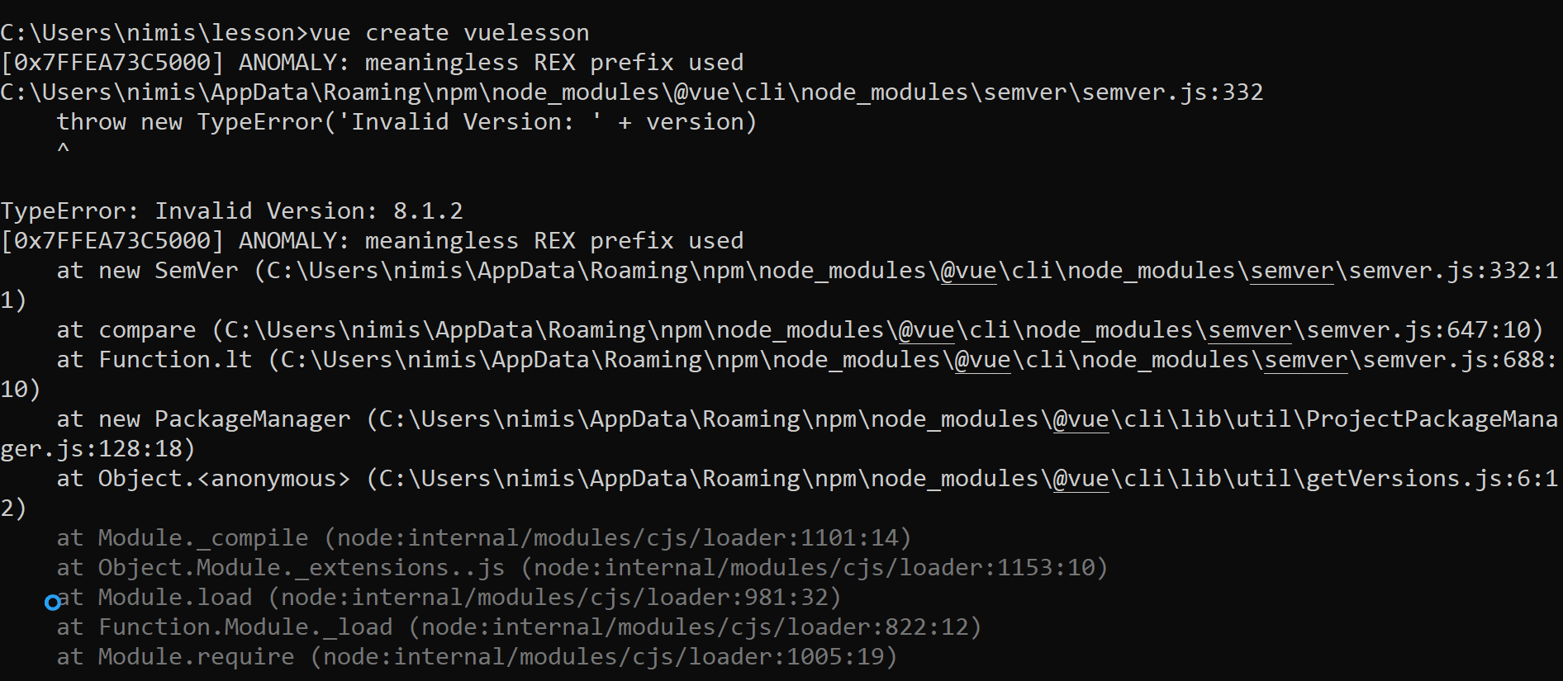Viewport: 1563px width, 681px height.
Task: Follow underlined "@vue" in the compare line
Action: pos(926,330)
